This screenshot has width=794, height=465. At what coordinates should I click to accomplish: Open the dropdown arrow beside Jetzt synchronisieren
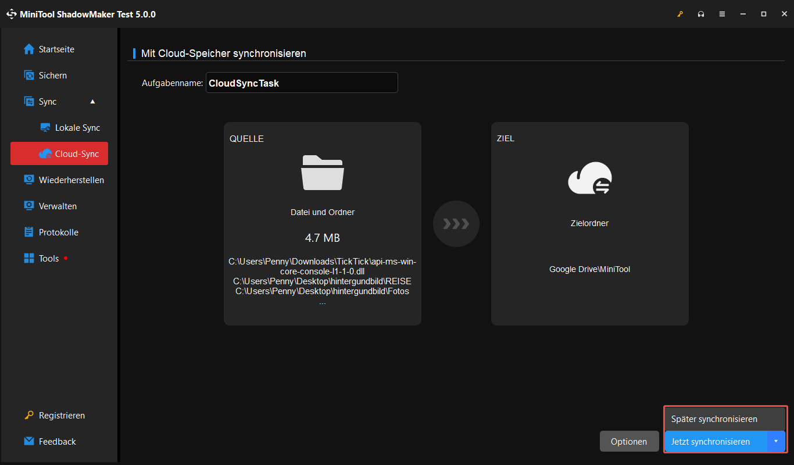coord(776,441)
